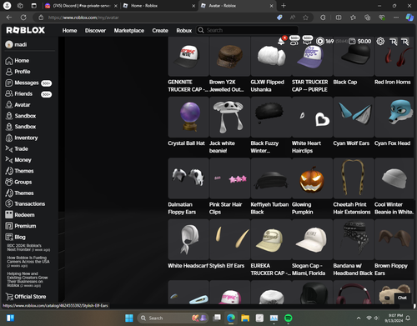Select Avatar in the left sidebar

pos(18,105)
